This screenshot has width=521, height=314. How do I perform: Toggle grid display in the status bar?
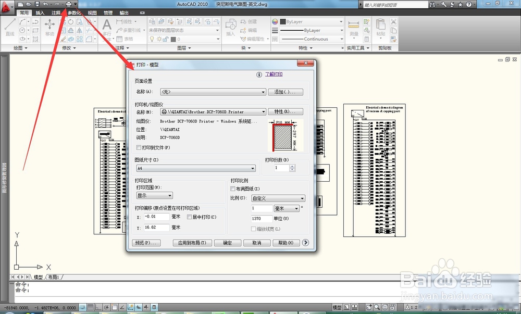pos(90,307)
